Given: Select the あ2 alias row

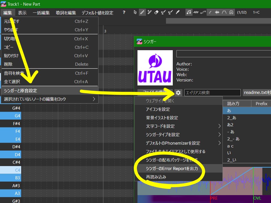Looking at the screenshot, I should coord(247,125).
